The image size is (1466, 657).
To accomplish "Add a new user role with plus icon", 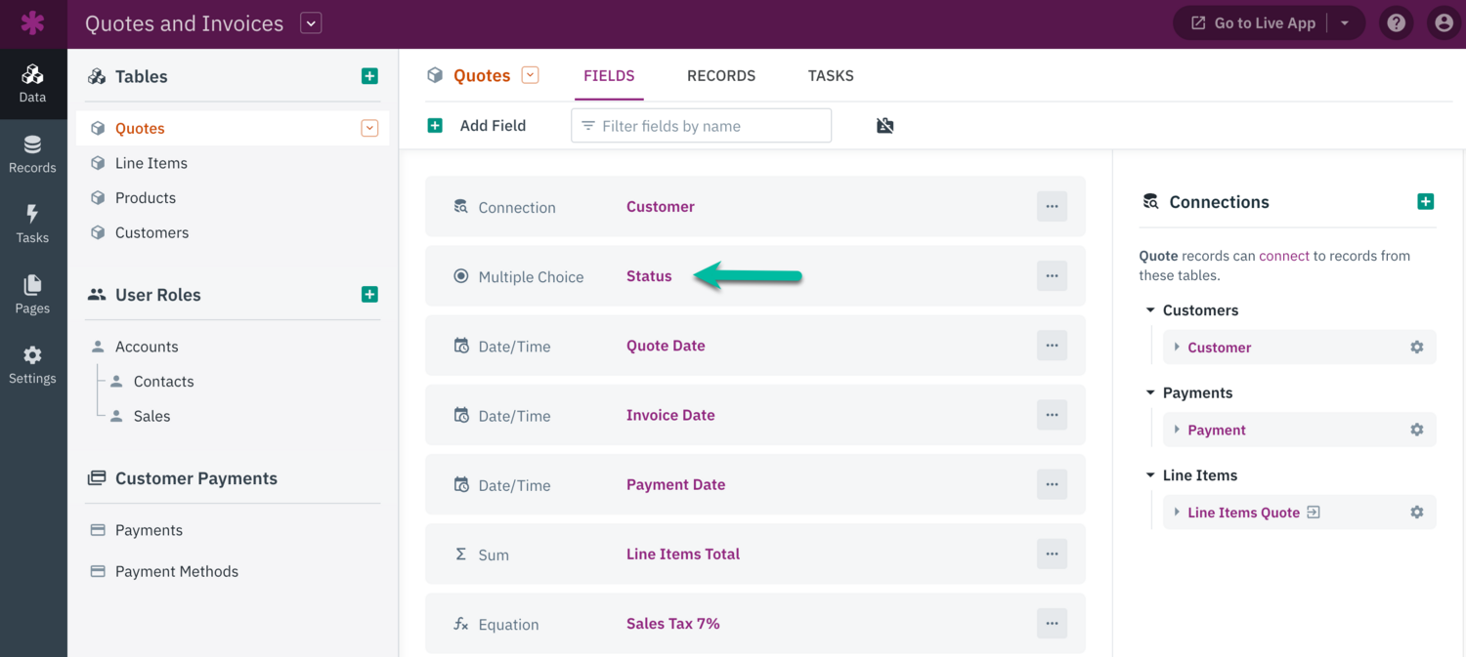I will coord(369,295).
